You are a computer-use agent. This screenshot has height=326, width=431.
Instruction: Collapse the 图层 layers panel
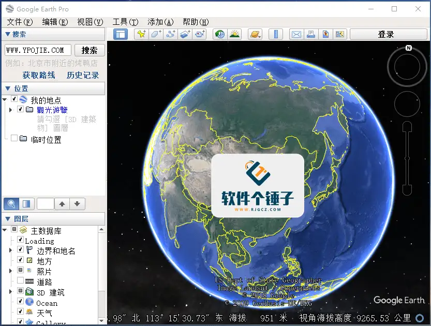tap(8, 219)
